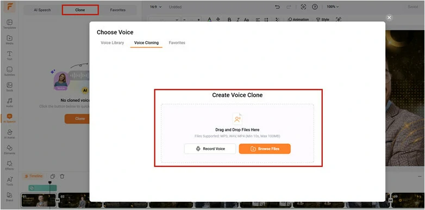Open the Templates panel in the sidebar
Viewport: 425px width, 210px height.
coord(9,24)
